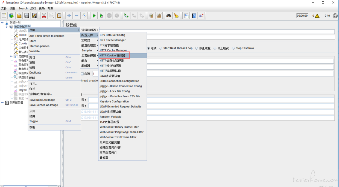The height and width of the screenshot is (187, 339).
Task: Select the 继续 radio button
Action: click(x=148, y=48)
